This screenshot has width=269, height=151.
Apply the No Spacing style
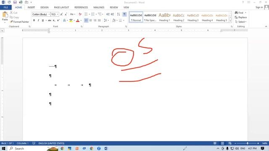tap(150, 17)
